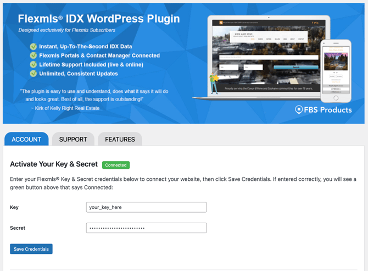
Task: Click the green Connected status badge
Action: click(x=116, y=165)
